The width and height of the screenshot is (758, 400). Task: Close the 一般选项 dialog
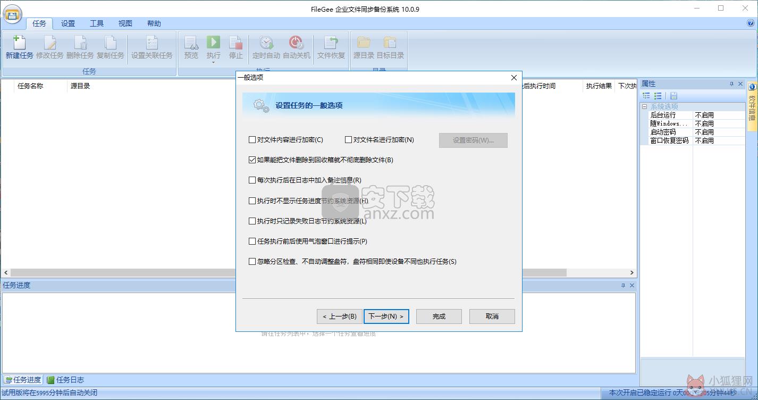pyautogui.click(x=513, y=78)
